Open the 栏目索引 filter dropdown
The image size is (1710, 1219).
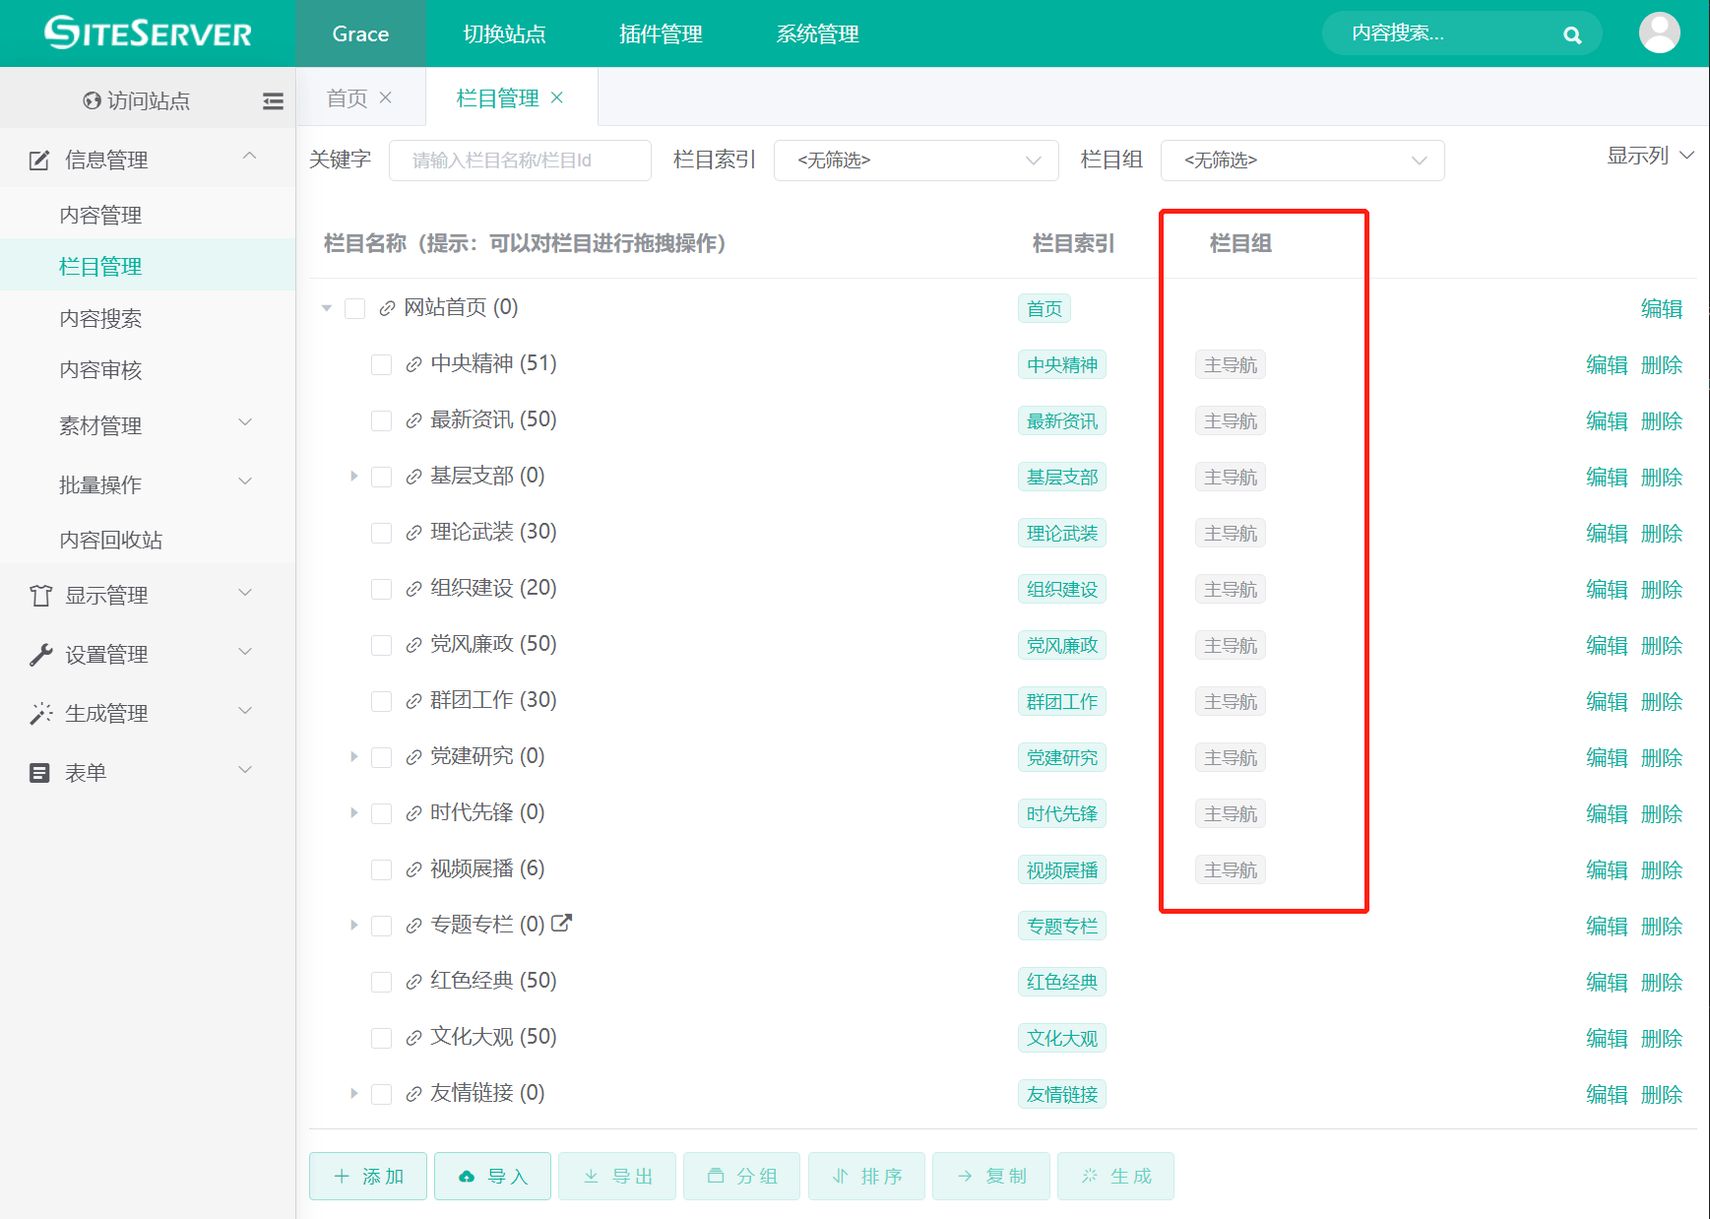pos(916,160)
